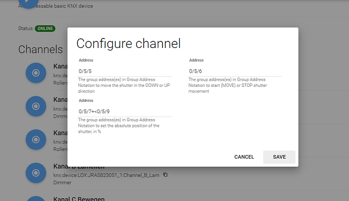Click the Dimmer label under Kanal B Lamellen

tap(62, 182)
